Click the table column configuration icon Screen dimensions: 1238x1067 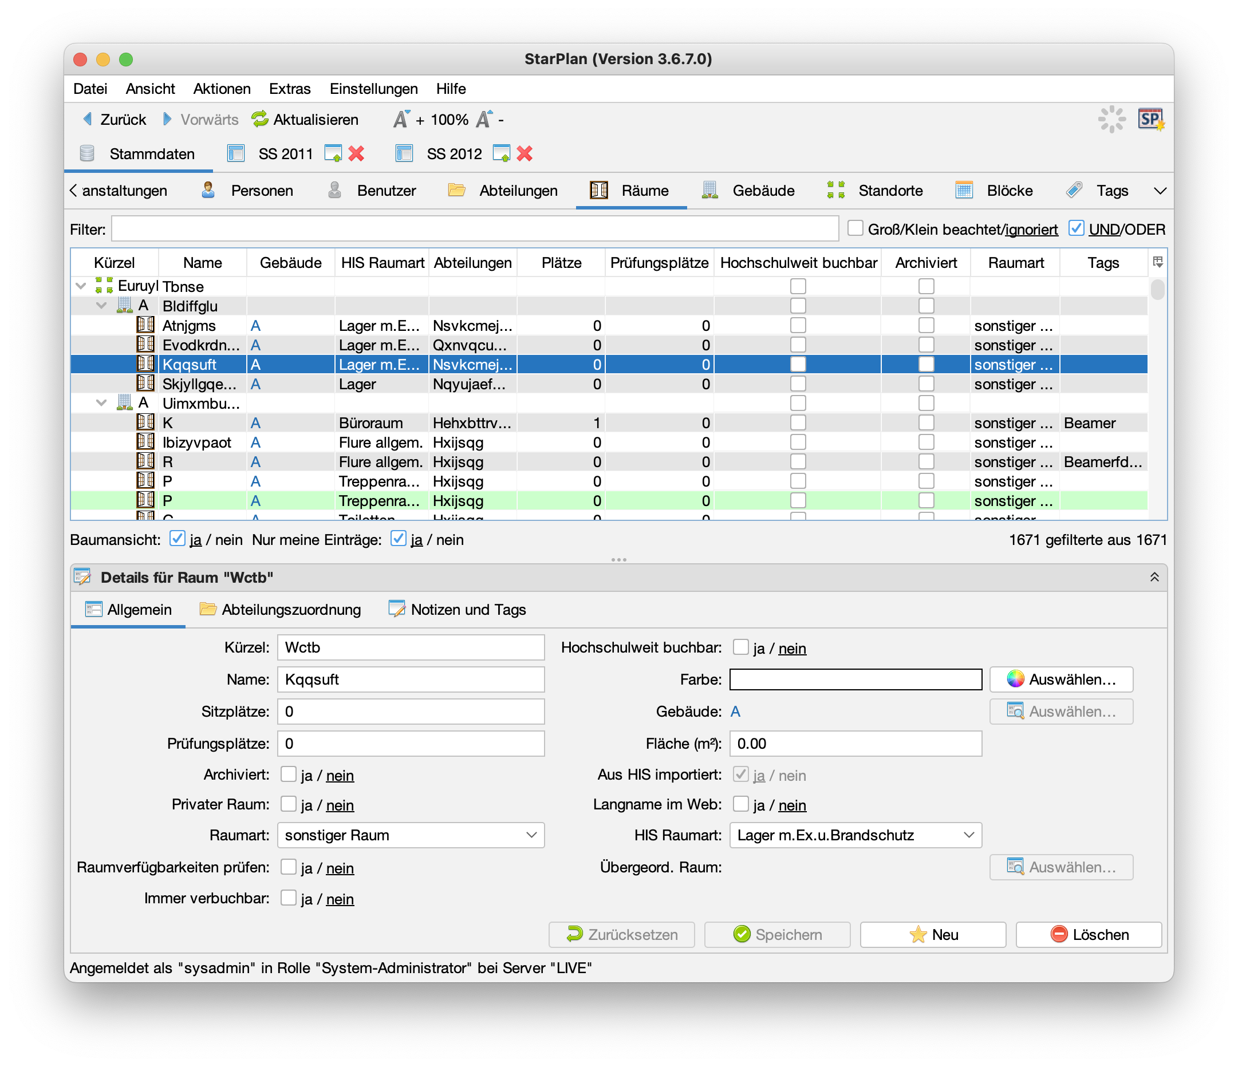tap(1157, 262)
